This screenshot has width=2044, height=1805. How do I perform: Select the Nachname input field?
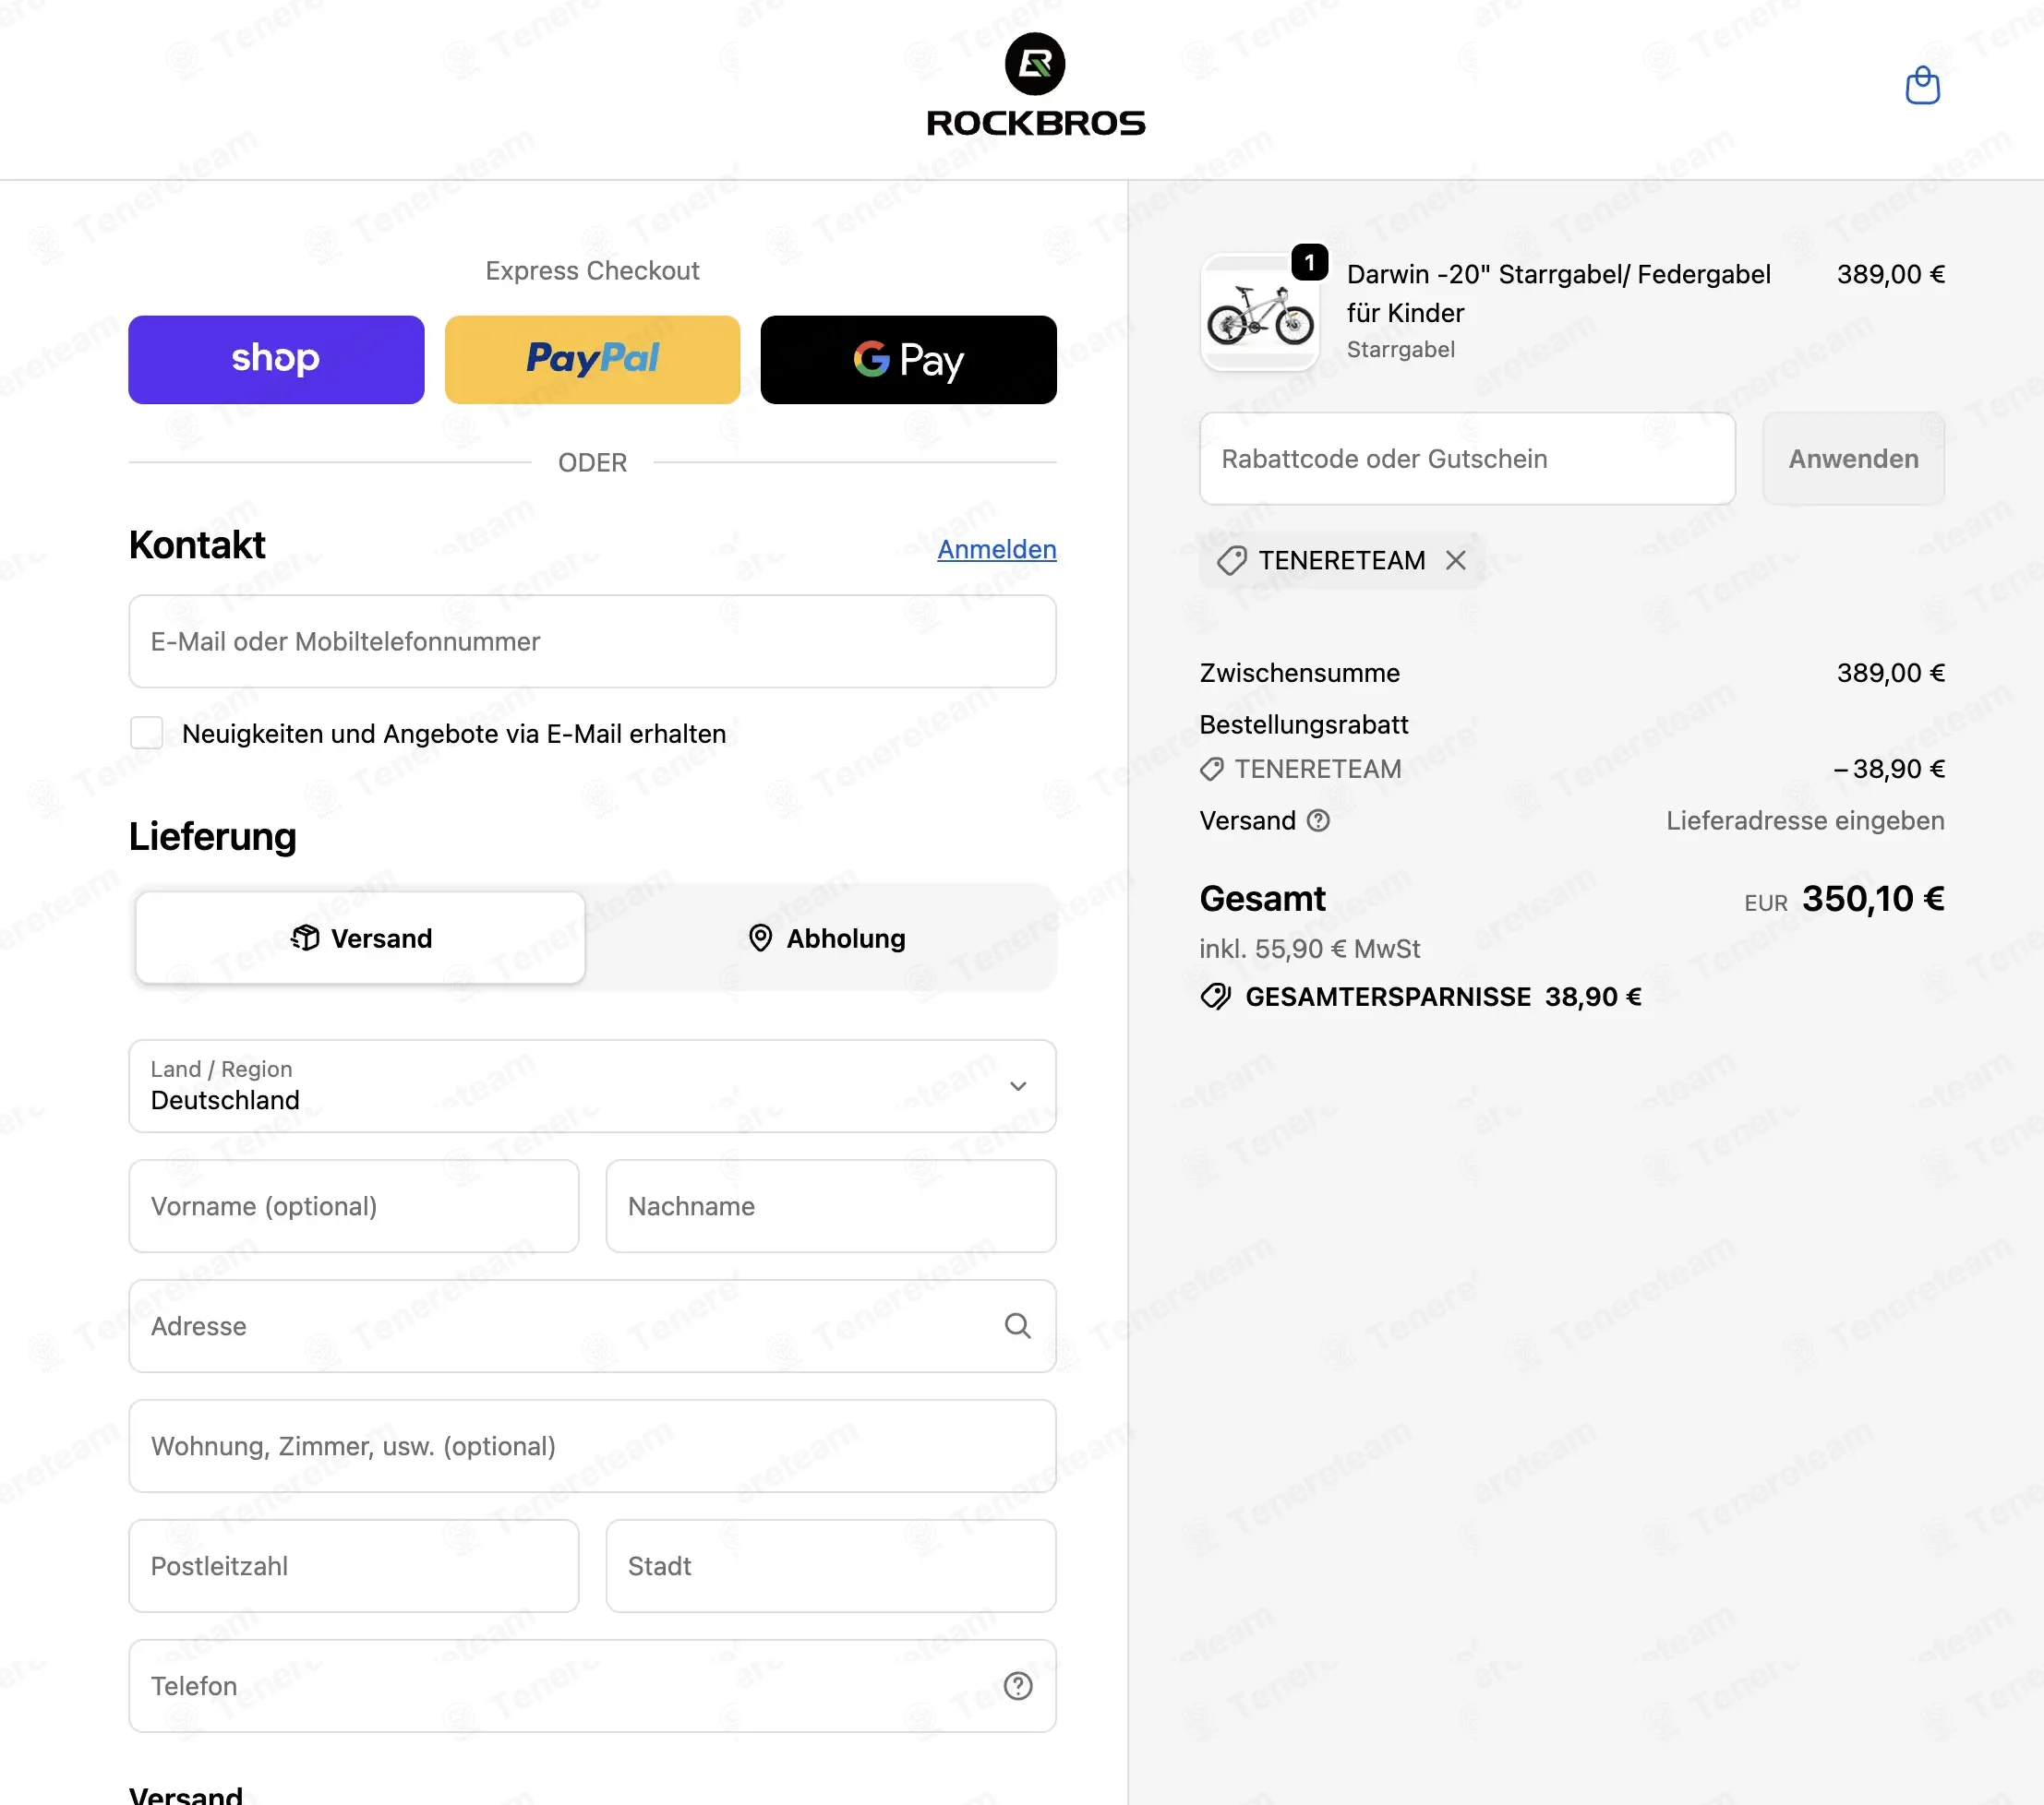pyautogui.click(x=831, y=1206)
